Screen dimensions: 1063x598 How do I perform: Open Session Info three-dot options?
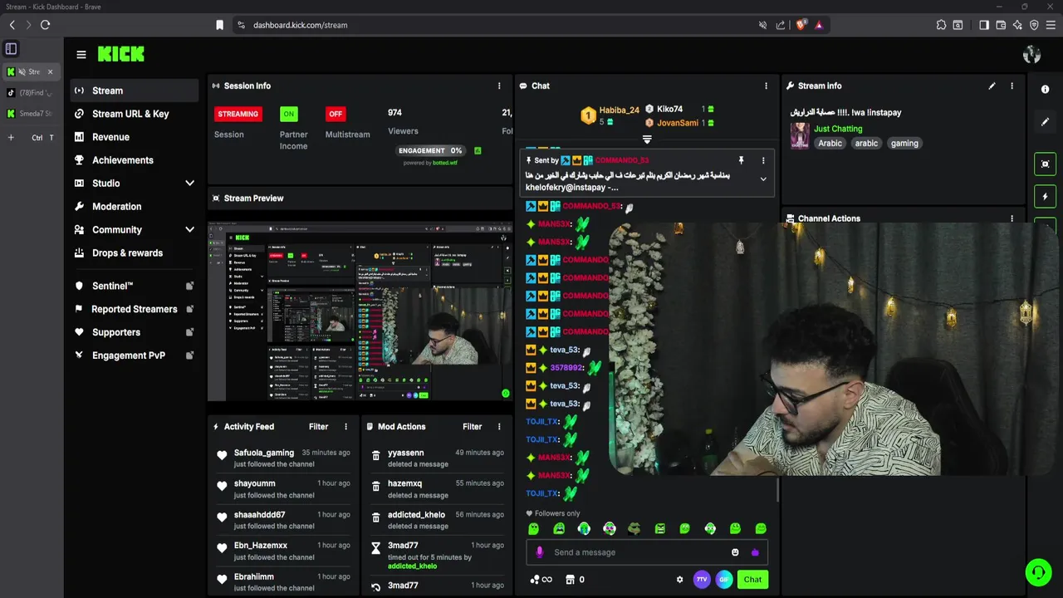coord(499,86)
